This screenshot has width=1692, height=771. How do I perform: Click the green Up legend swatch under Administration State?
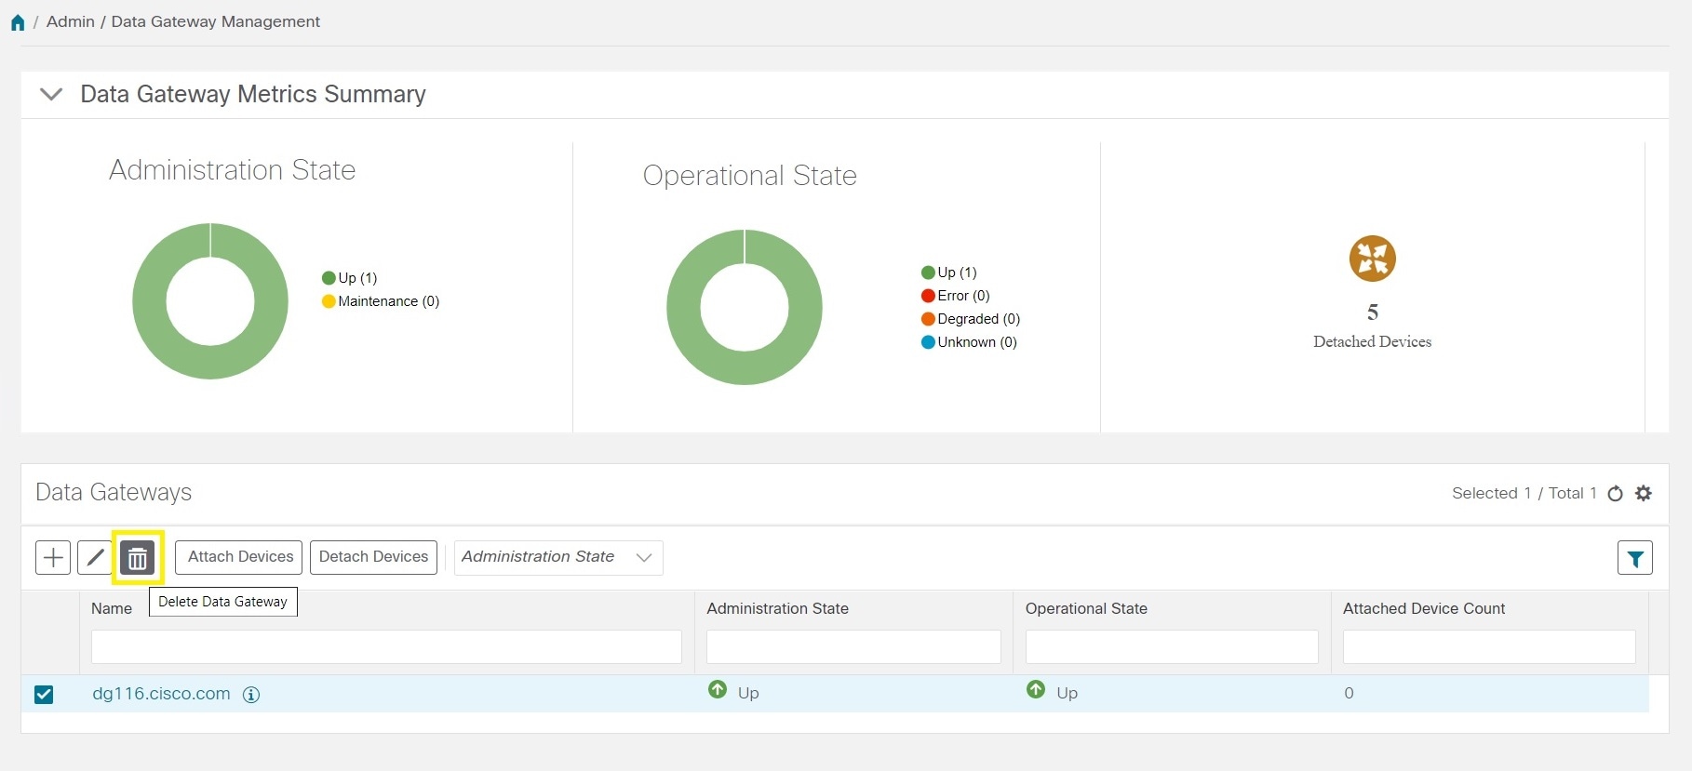point(329,278)
